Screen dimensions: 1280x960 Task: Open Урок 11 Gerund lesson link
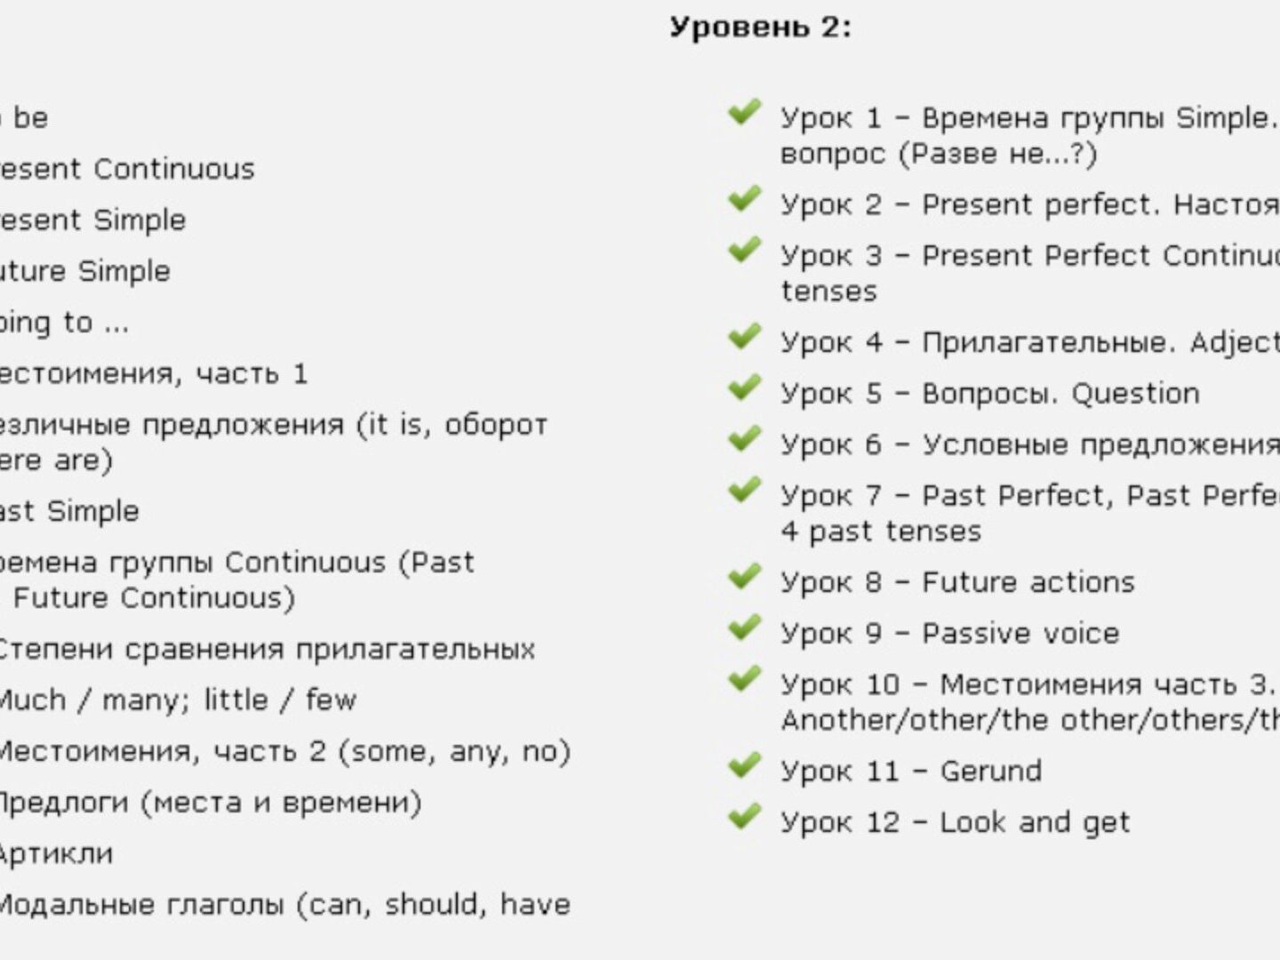pos(910,772)
